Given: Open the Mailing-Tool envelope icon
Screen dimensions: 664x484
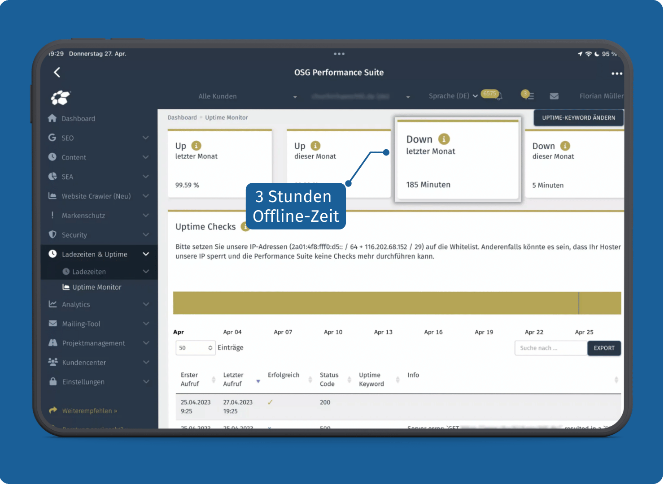Looking at the screenshot, I should coord(52,323).
